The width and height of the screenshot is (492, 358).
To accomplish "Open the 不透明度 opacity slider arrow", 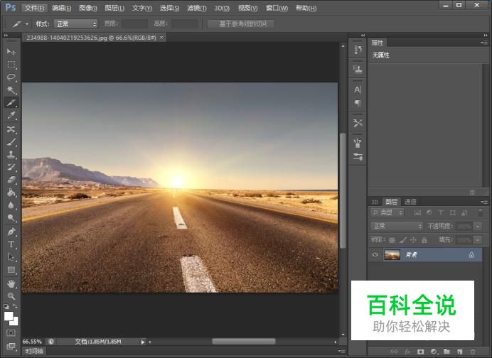I will (478, 226).
